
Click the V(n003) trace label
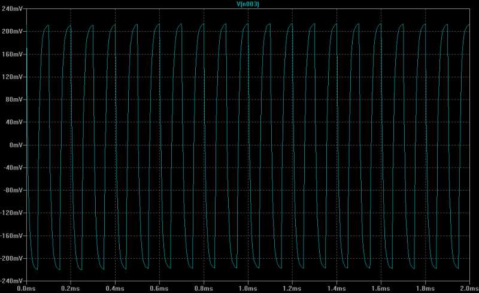pos(248,4)
